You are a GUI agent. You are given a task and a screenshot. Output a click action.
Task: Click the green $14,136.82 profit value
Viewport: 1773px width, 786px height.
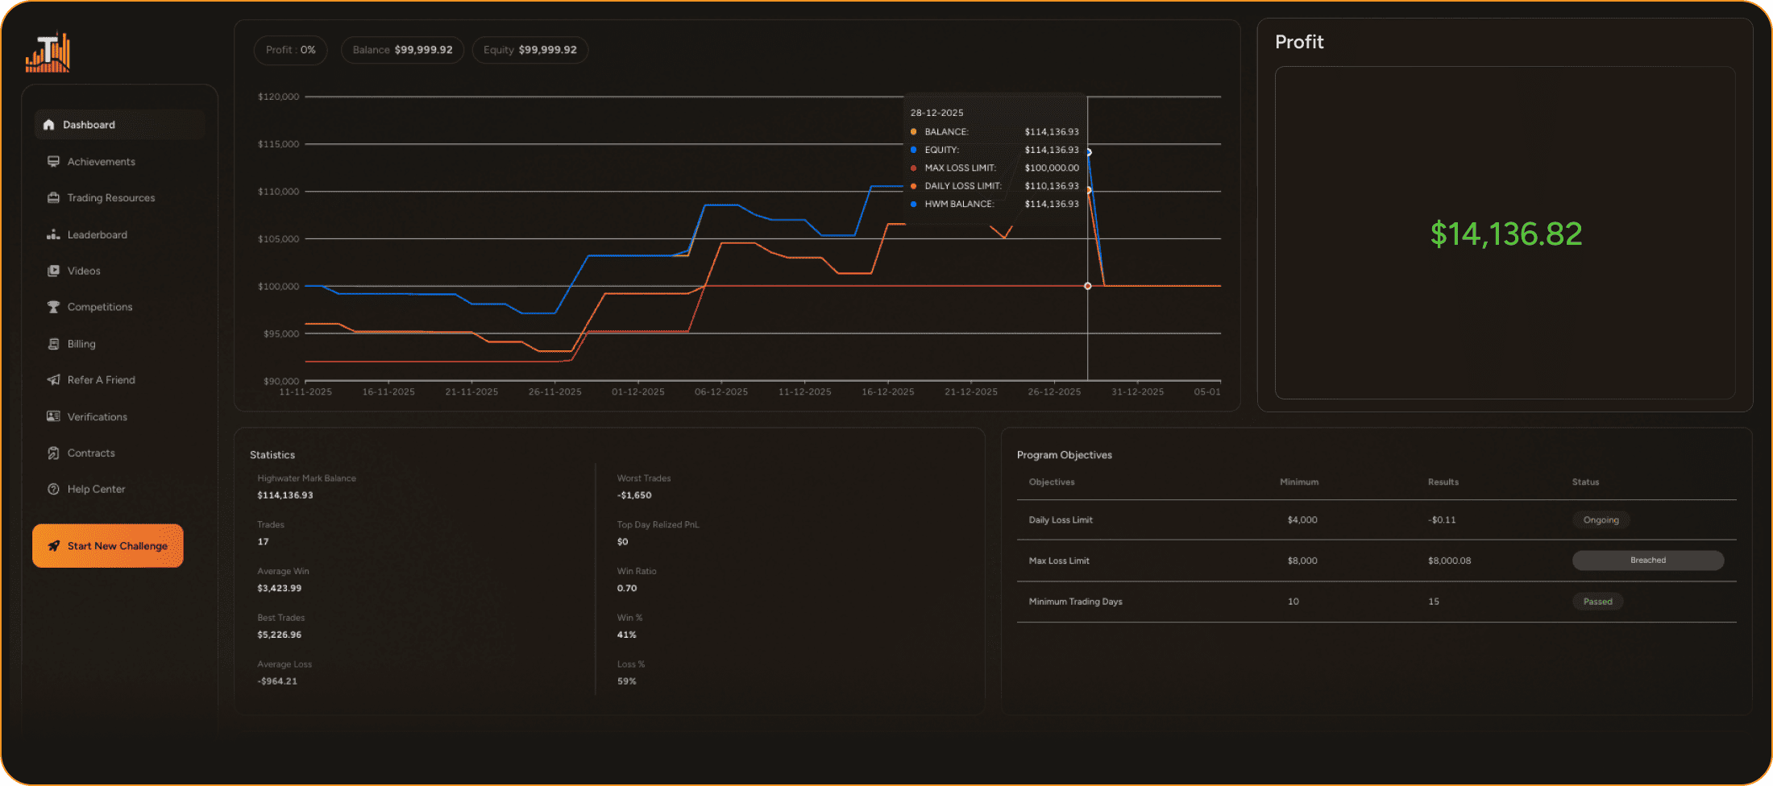pyautogui.click(x=1505, y=234)
